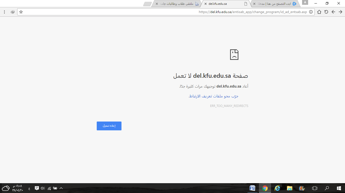
Task: Open the volume speaker tray icon
Action: pos(43,188)
